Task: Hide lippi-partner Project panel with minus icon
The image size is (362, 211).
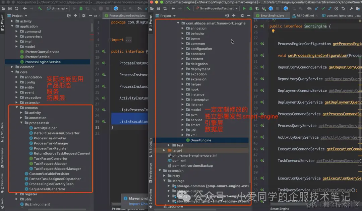Action: pos(90,16)
